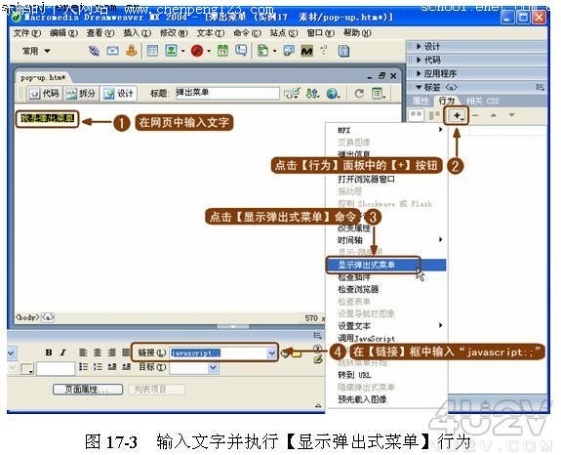Click the 页面属性 button
561x455 pixels.
pos(88,390)
